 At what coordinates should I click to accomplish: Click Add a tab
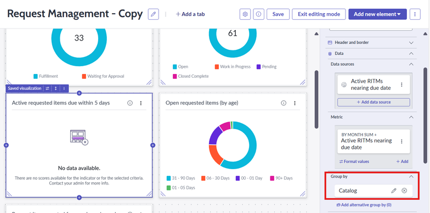190,14
